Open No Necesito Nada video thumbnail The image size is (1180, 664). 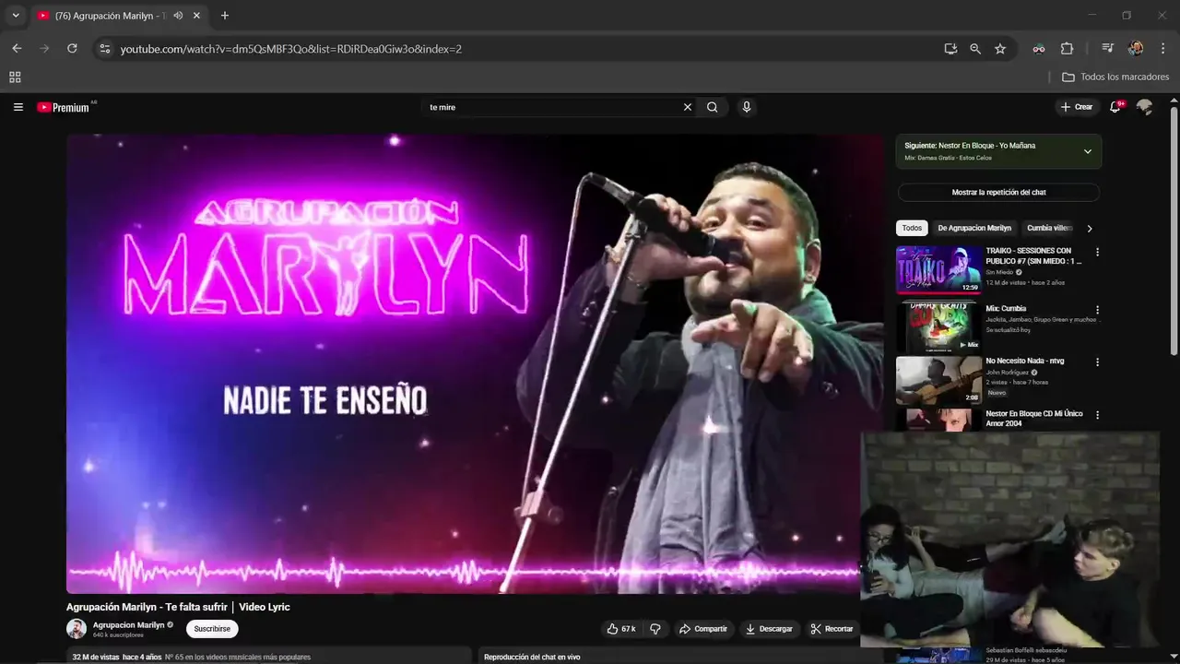coord(938,380)
